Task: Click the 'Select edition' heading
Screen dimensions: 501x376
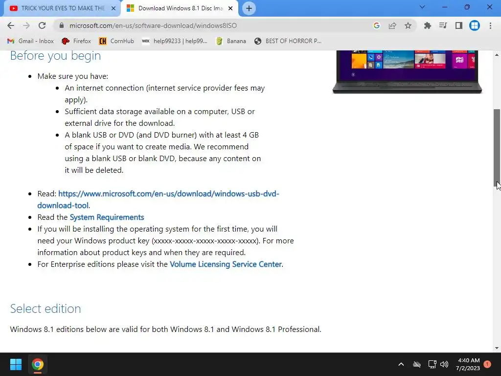Action: (x=46, y=308)
